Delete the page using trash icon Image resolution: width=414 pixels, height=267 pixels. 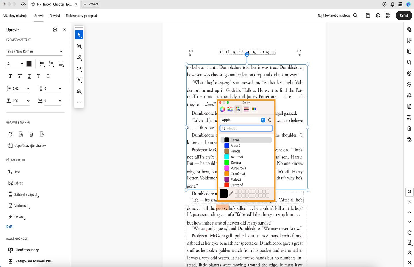[31, 134]
